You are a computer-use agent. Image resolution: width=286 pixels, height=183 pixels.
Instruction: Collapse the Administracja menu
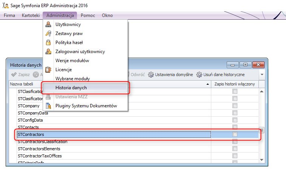pyautogui.click(x=60, y=15)
